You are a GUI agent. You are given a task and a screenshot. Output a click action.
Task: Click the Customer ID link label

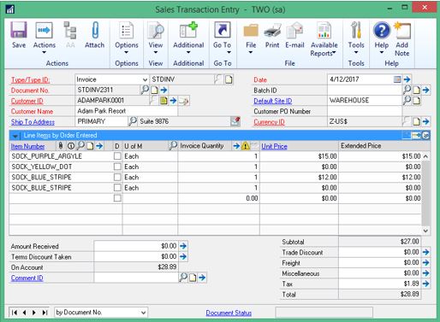27,101
